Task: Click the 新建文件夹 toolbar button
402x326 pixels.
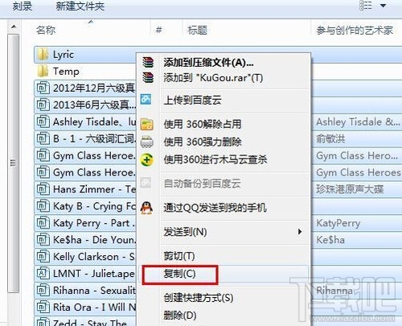Action: (x=80, y=6)
